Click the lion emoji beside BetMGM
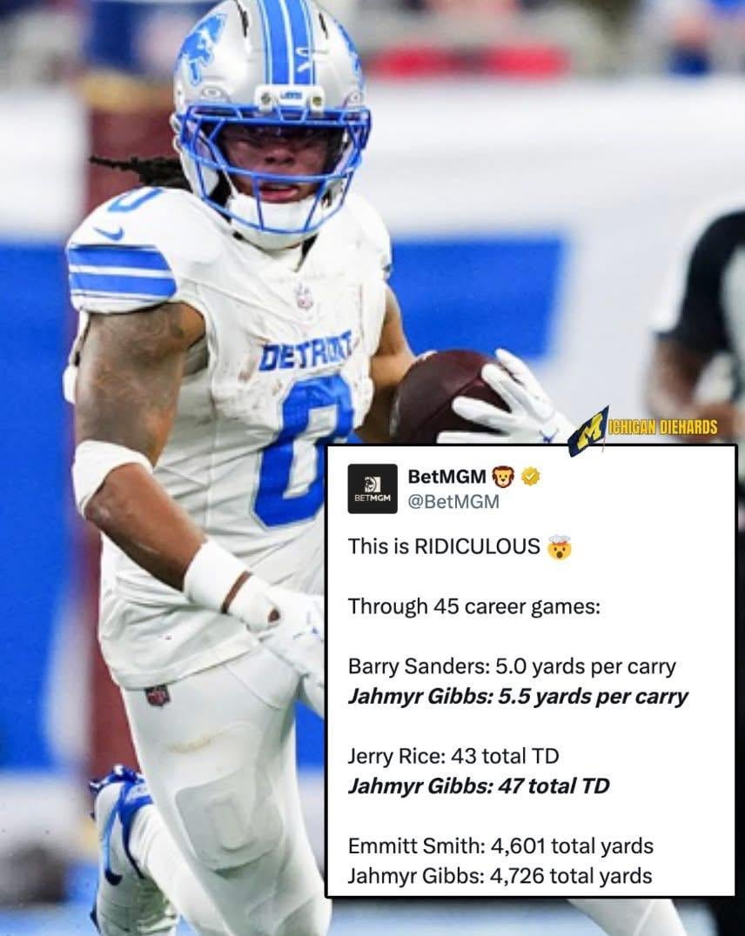This screenshot has height=936, width=745. 503,477
